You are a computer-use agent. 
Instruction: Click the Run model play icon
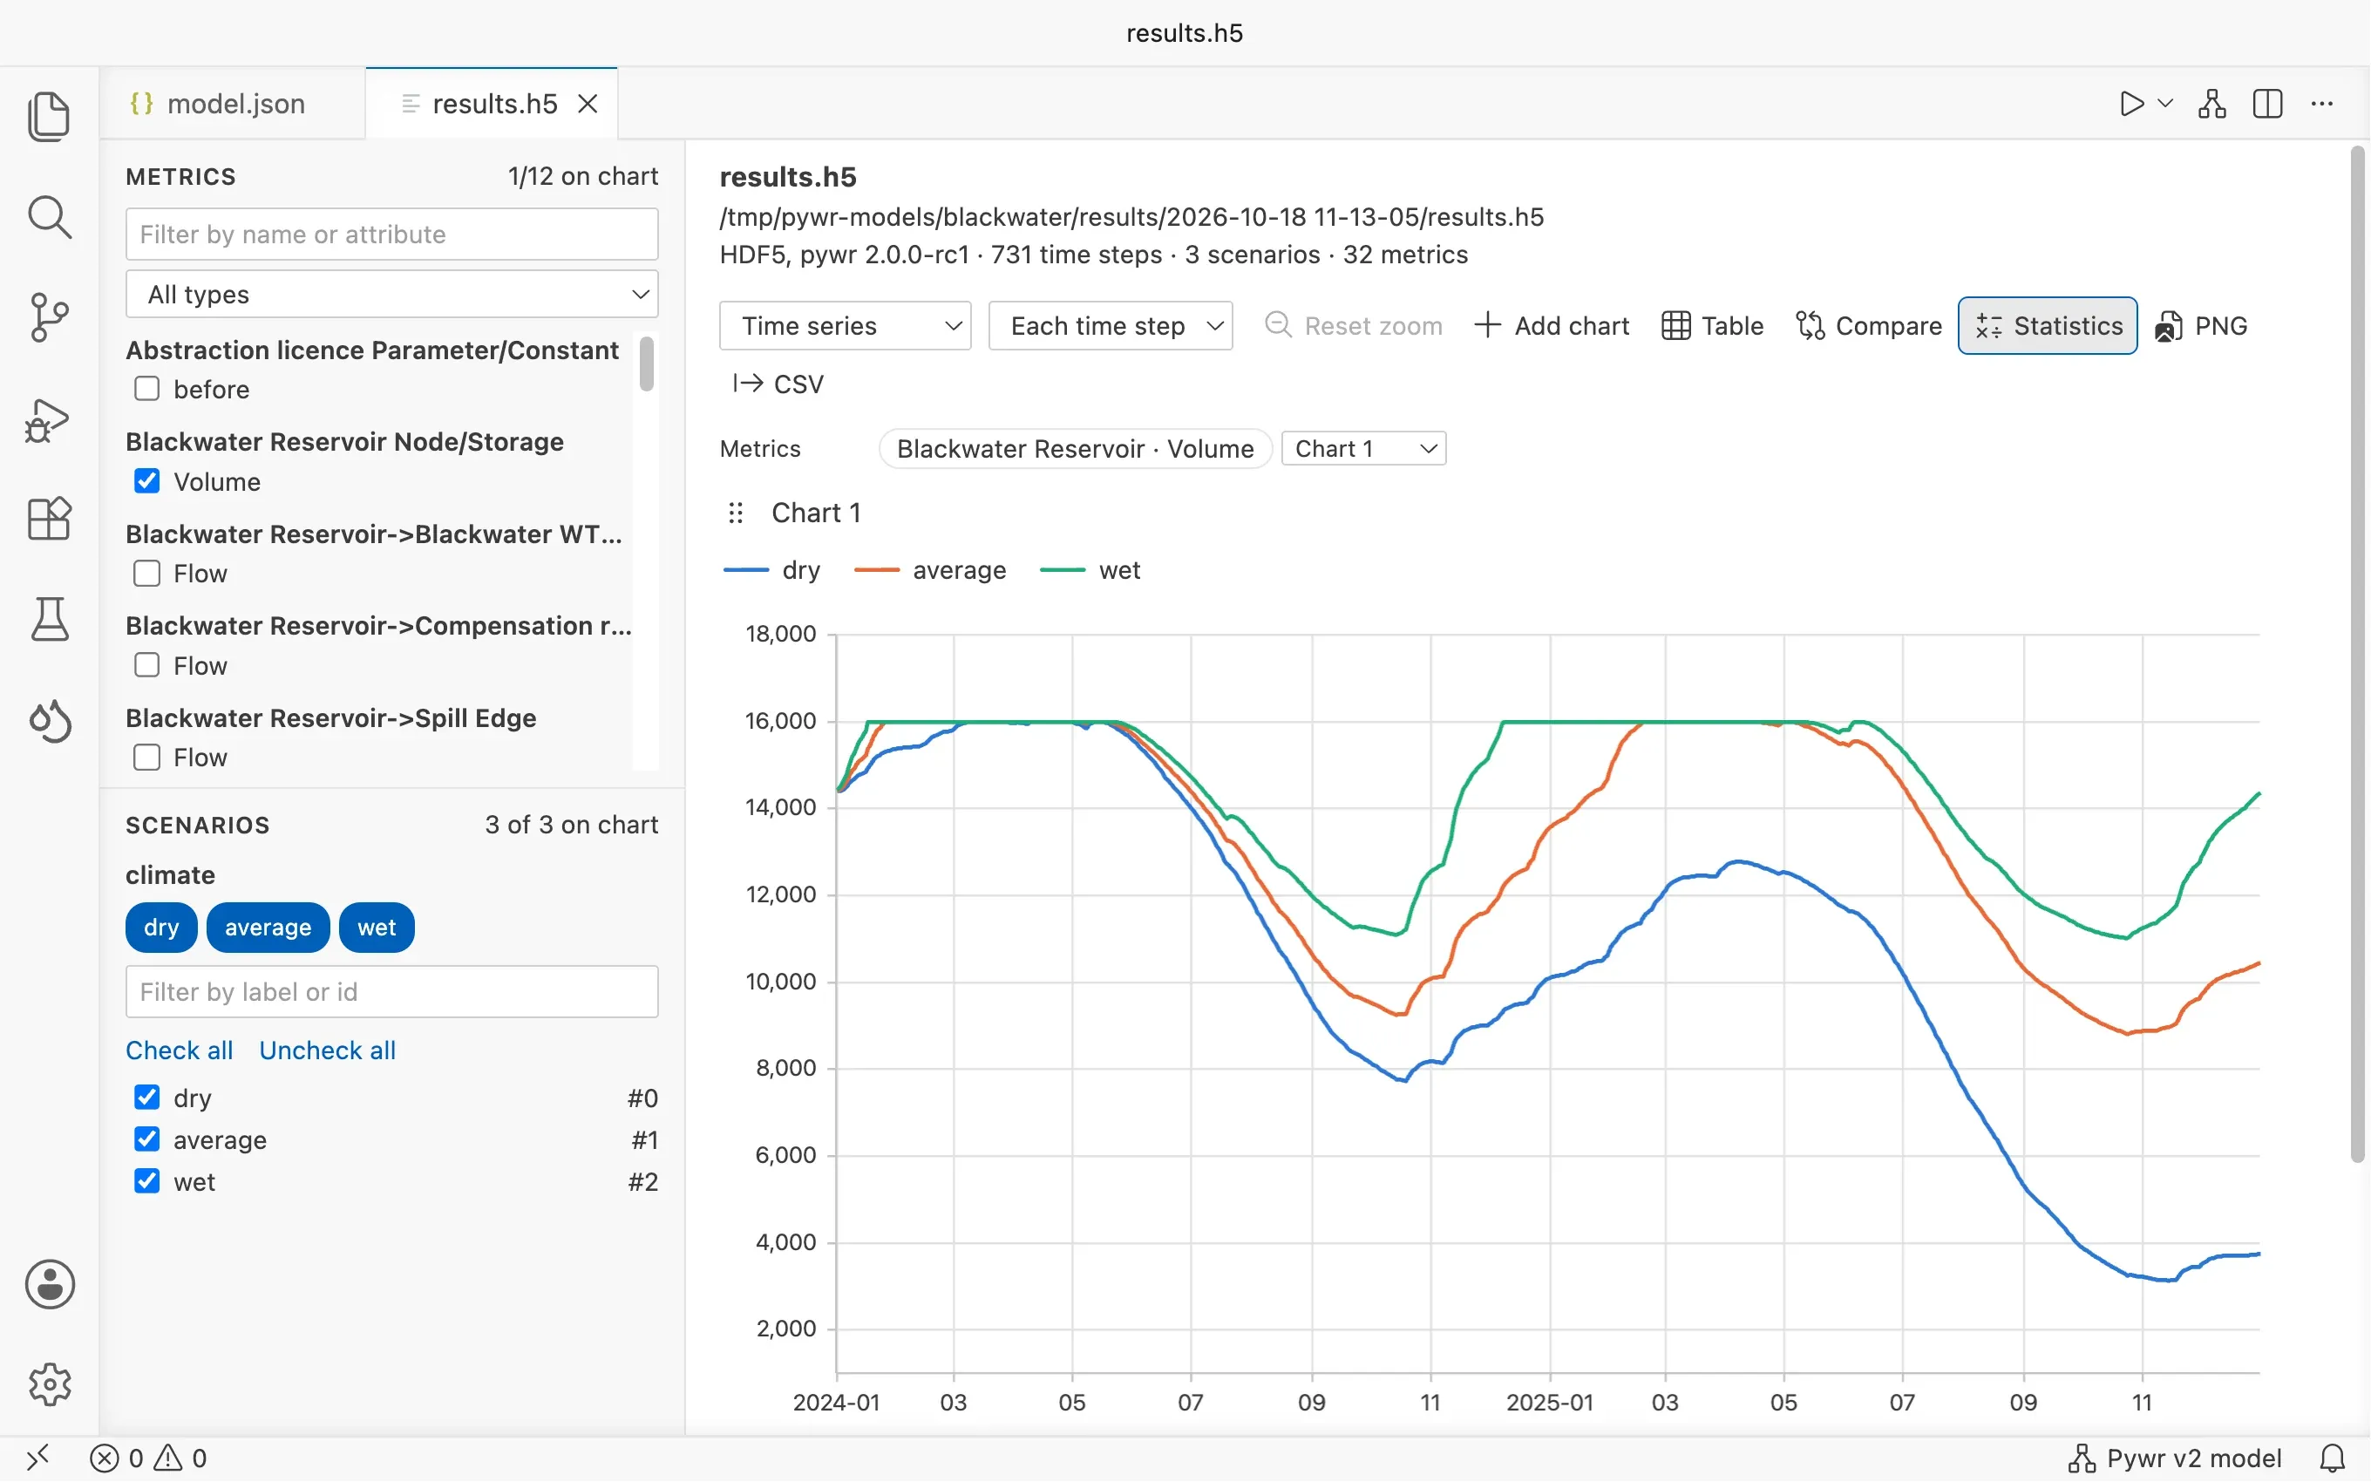tap(2131, 104)
